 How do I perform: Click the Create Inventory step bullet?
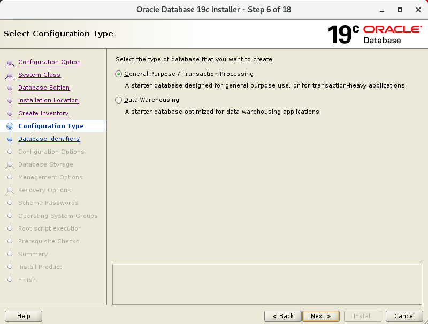click(10, 114)
